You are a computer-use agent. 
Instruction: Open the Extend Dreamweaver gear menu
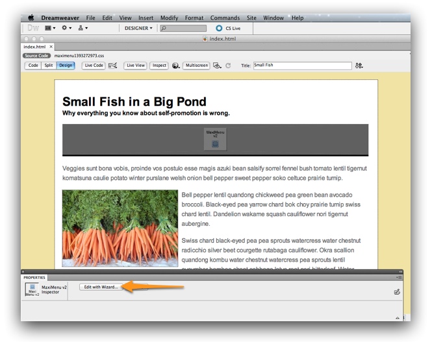66,28
